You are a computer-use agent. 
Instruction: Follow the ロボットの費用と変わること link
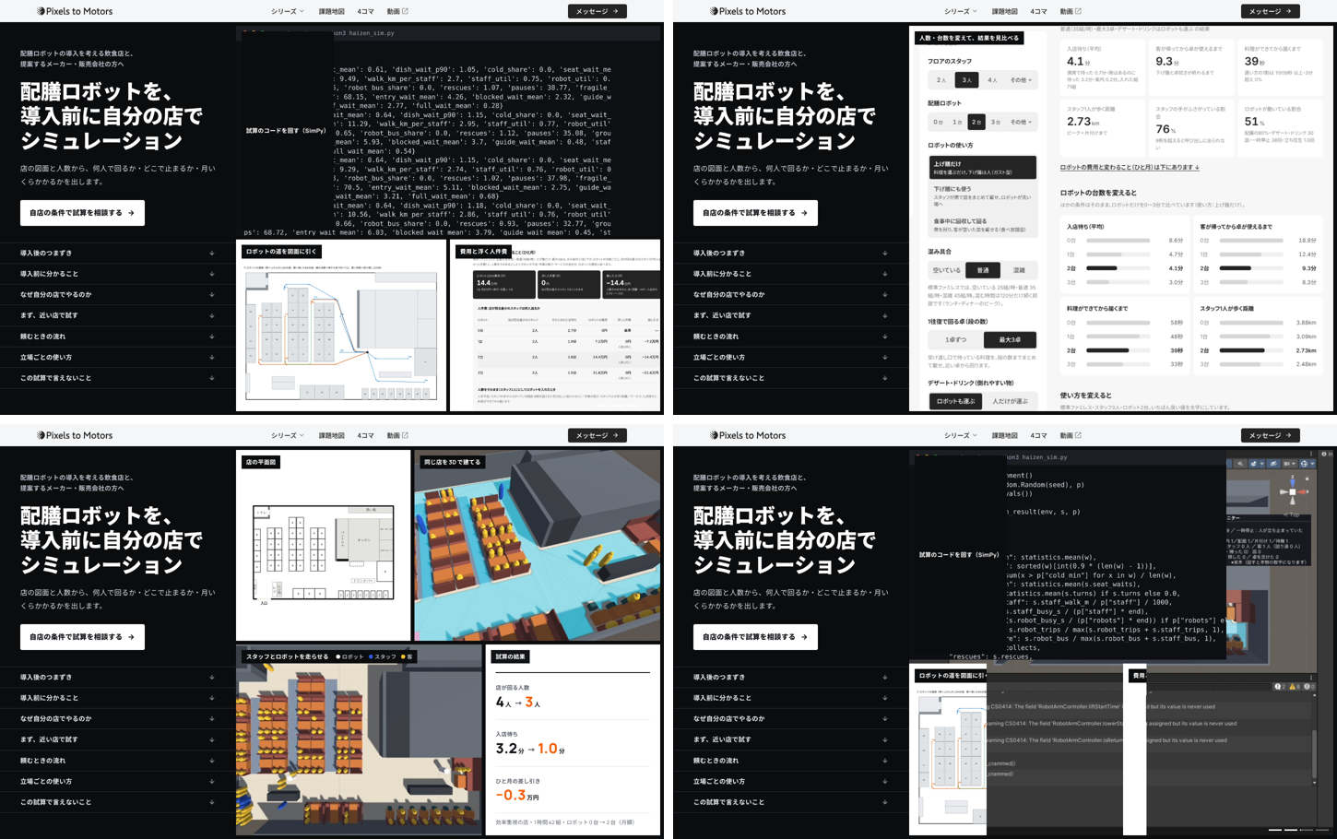click(x=1130, y=168)
